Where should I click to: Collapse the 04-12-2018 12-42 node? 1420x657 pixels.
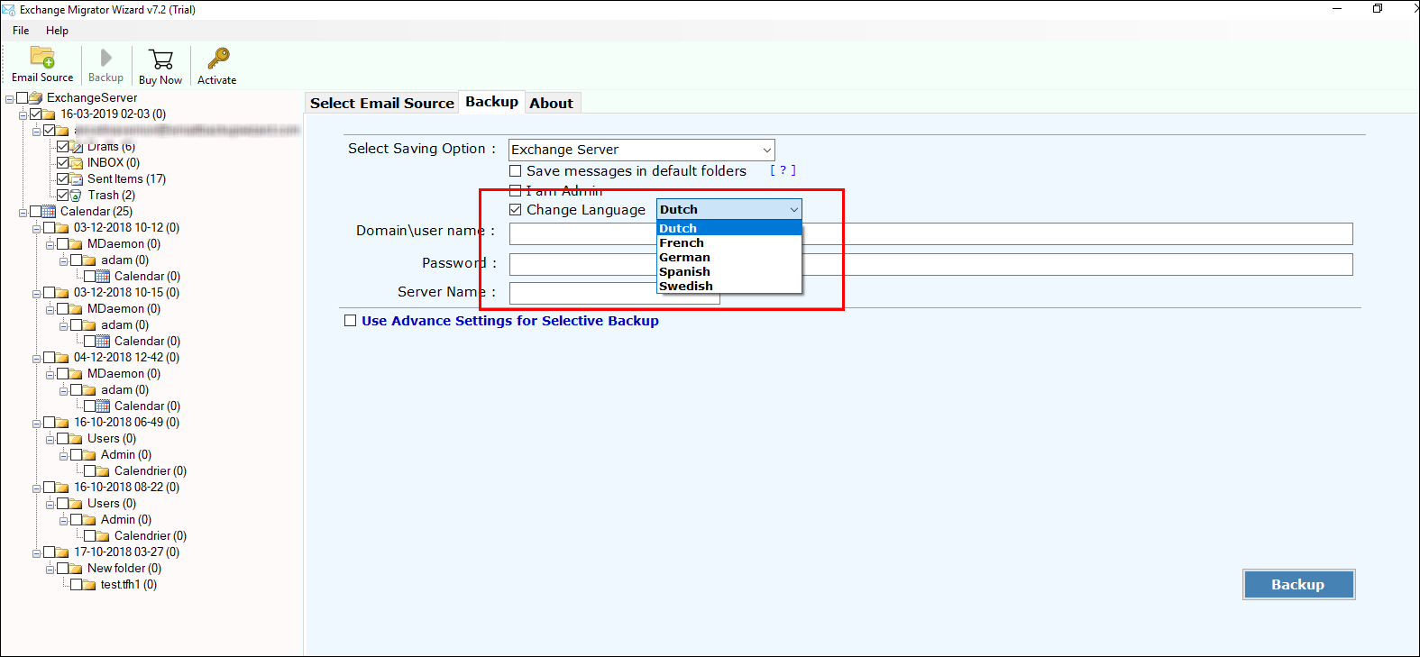pyautogui.click(x=37, y=358)
